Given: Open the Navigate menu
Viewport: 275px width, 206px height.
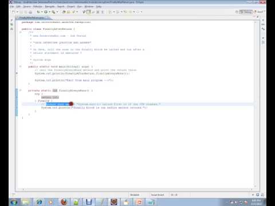Looking at the screenshot, I should (50, 6).
